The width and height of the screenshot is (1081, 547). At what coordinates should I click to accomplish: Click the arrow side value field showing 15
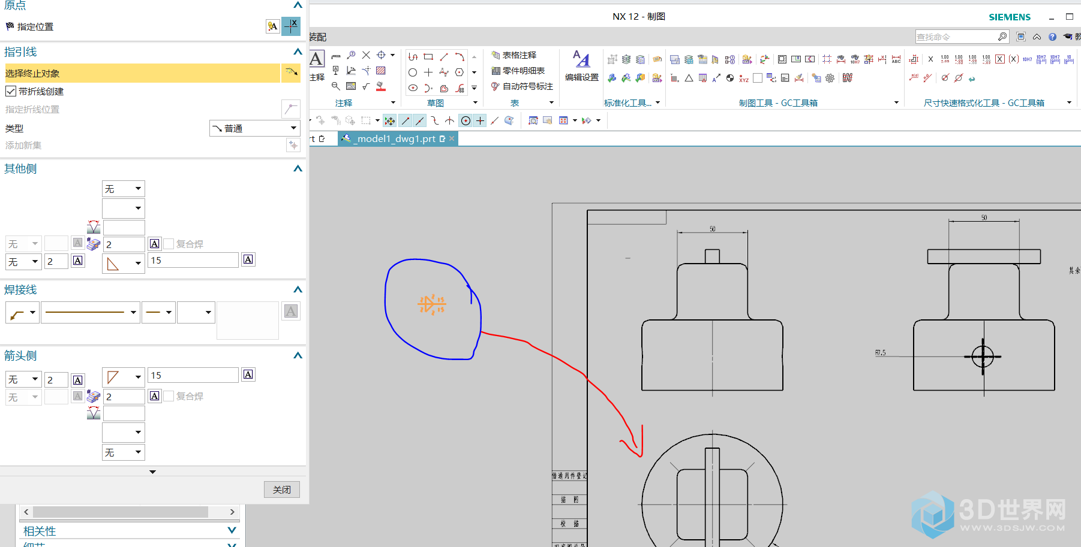pos(193,375)
